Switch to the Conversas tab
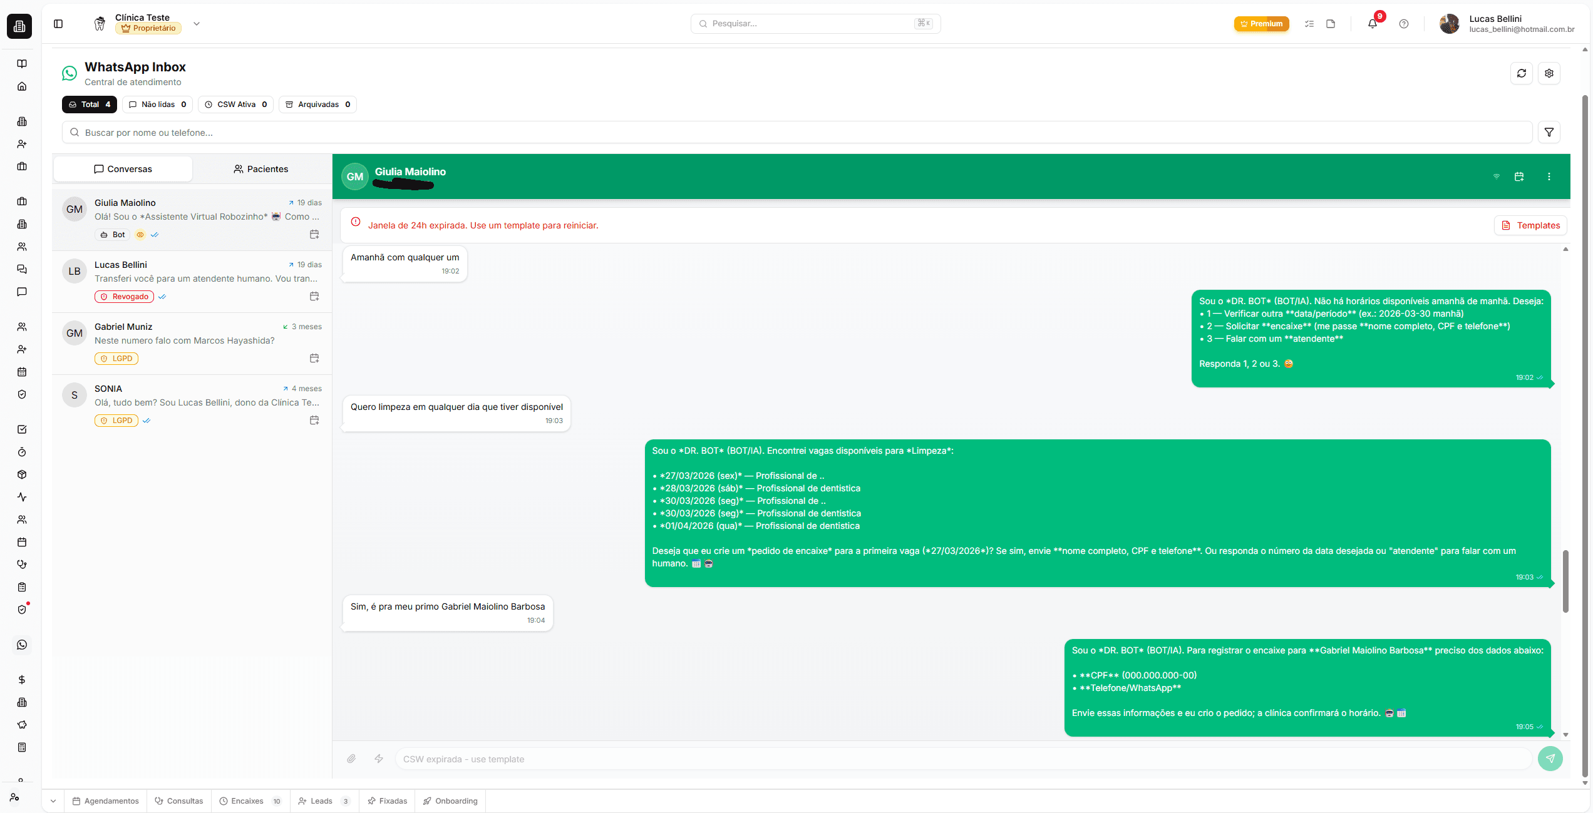This screenshot has height=813, width=1593. [x=123, y=169]
